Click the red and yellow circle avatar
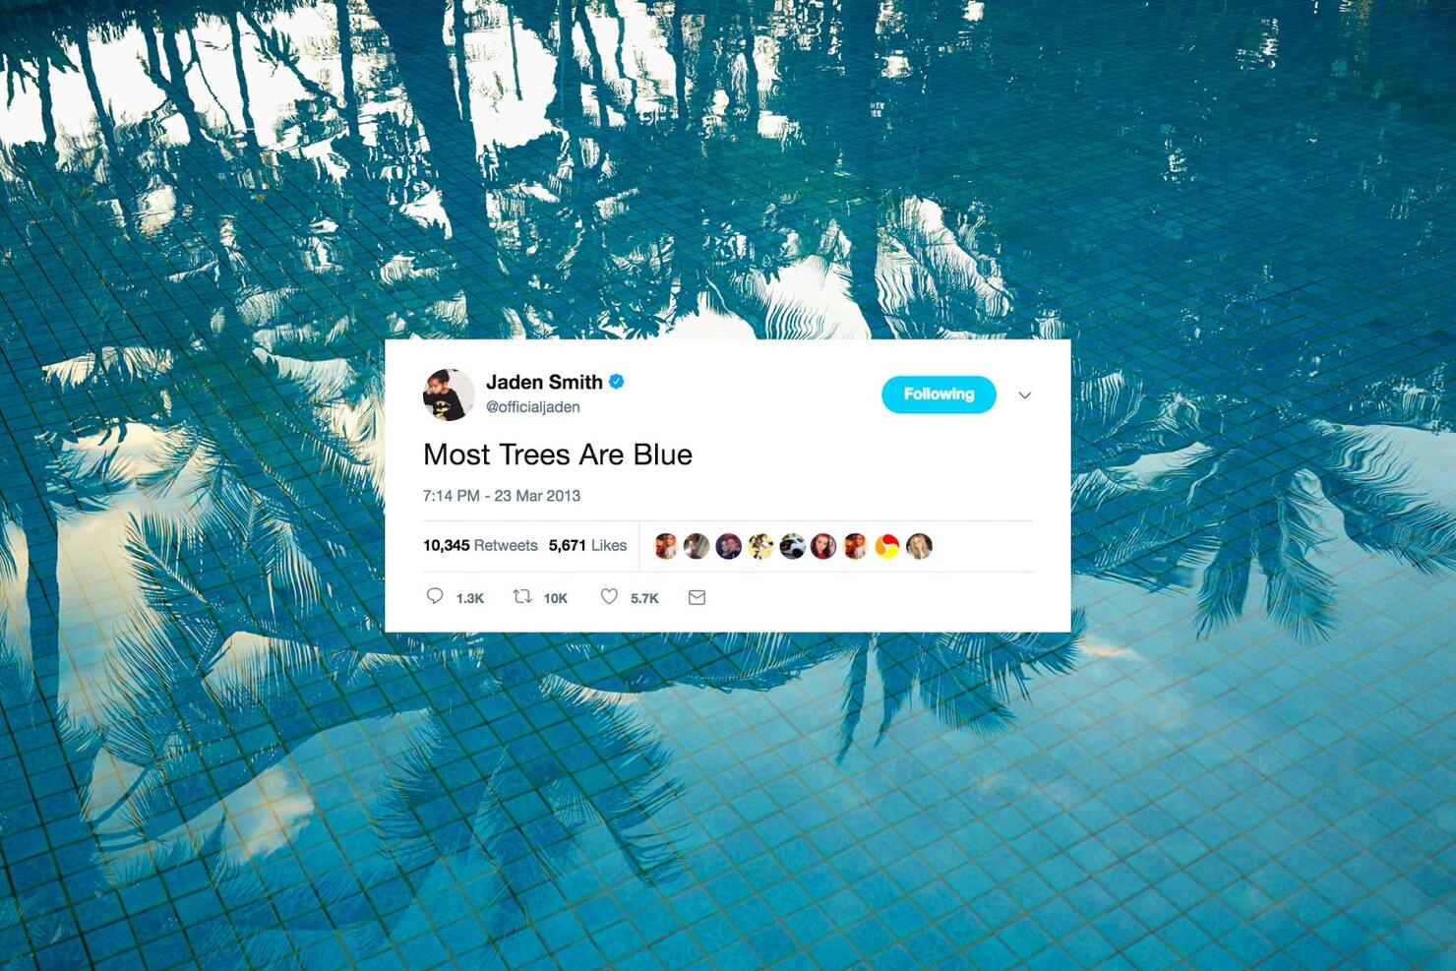Screen dimensions: 1456x971 tap(886, 546)
